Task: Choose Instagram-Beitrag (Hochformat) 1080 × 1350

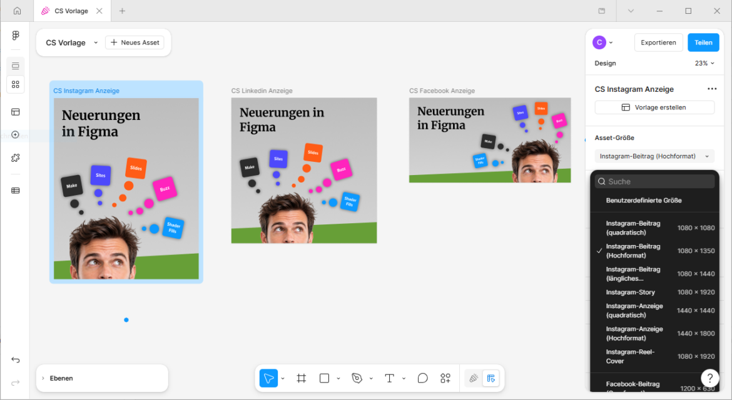Action: (654, 251)
